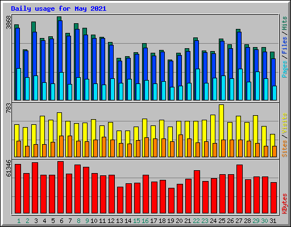Select day 14 on the x-axis
Image resolution: width=291 pixels, height=227 pixels.
(128, 221)
